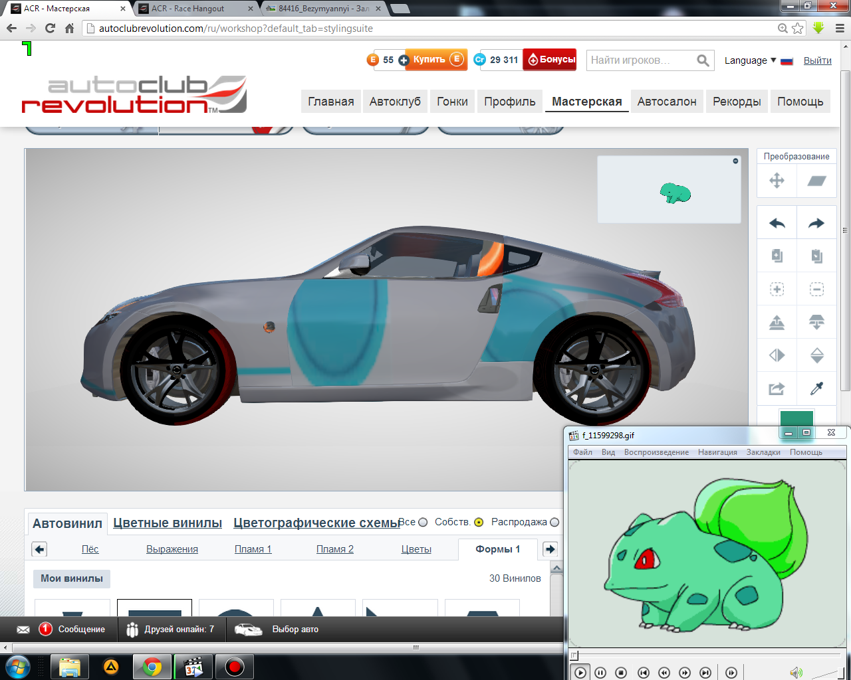Open the Рекорды page
This screenshot has width=851, height=680.
click(737, 102)
